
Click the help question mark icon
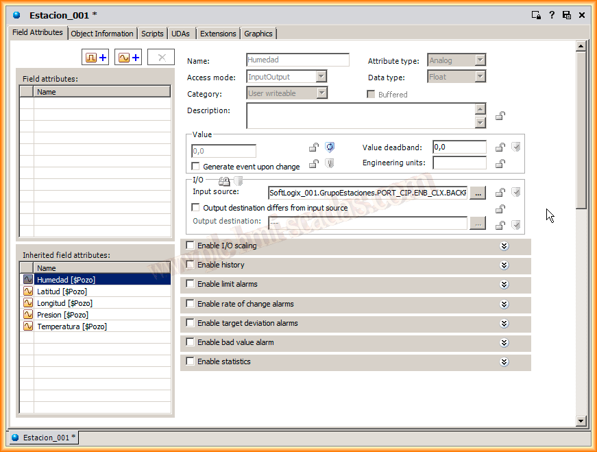pyautogui.click(x=552, y=14)
